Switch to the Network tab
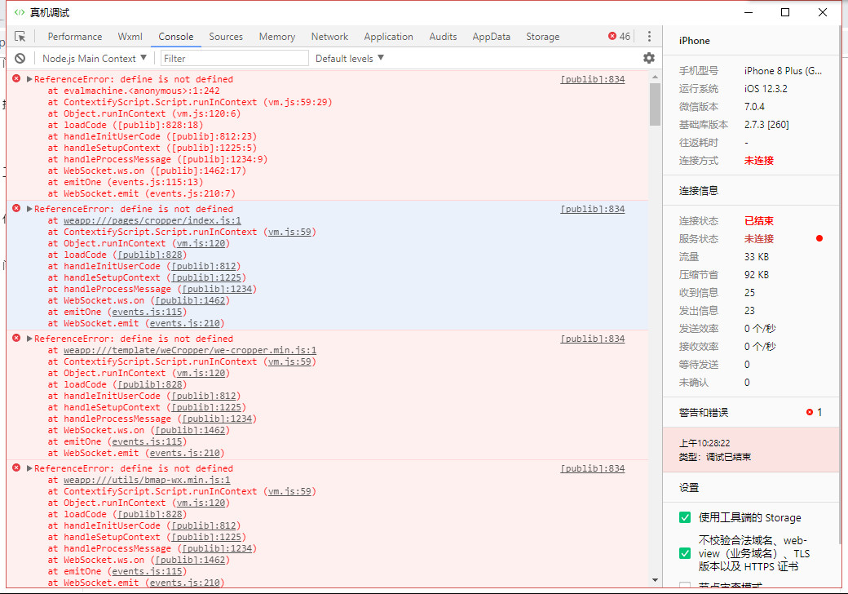The width and height of the screenshot is (848, 594). (329, 37)
